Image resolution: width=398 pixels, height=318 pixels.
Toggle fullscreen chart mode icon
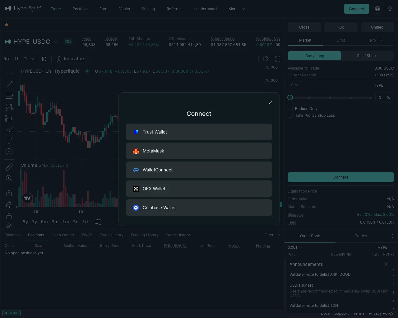[278, 59]
